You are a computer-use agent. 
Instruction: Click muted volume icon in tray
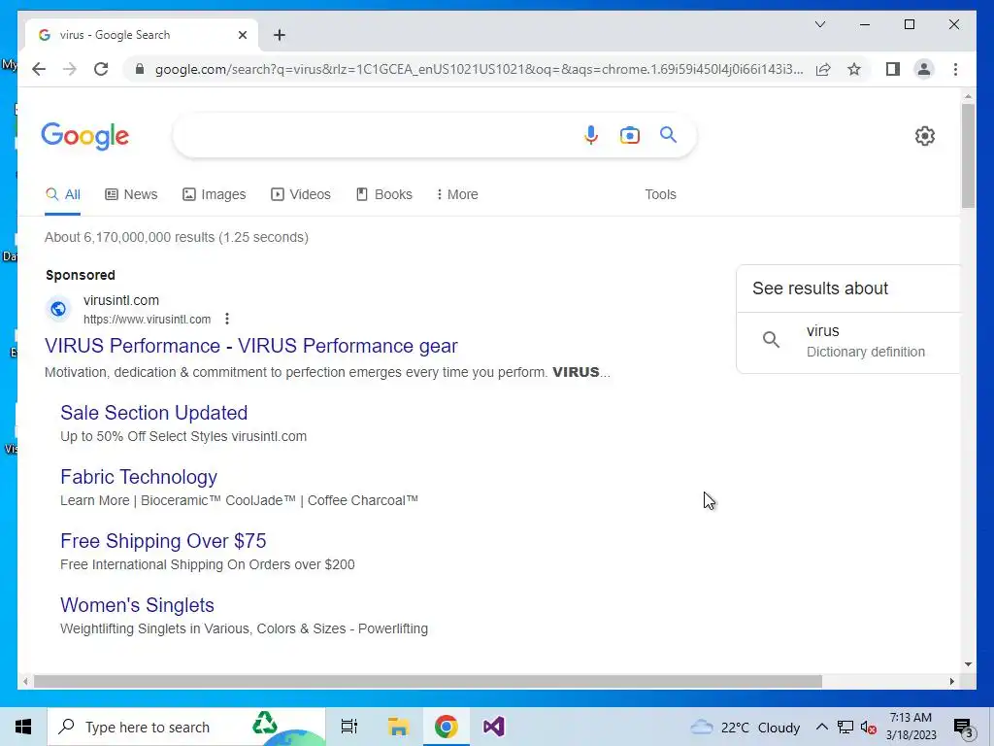(869, 727)
